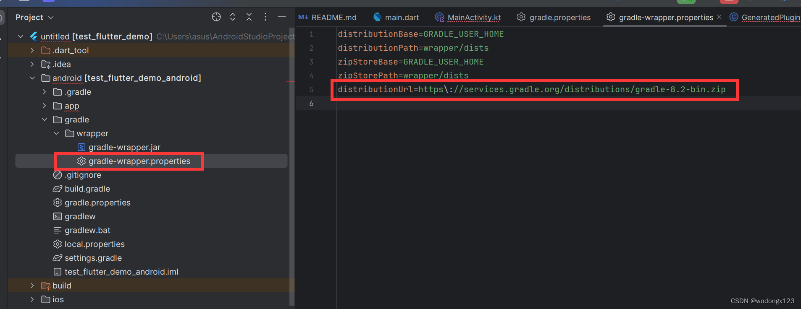Click the Expand Selected icon in Project panel
The height and width of the screenshot is (309, 801).
[x=233, y=17]
